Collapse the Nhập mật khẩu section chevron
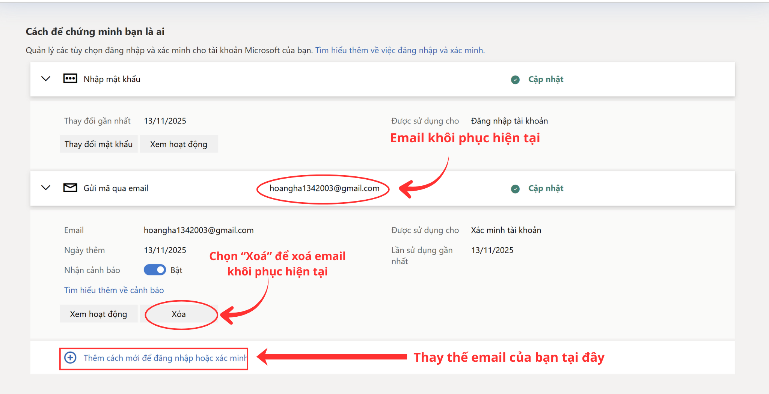 pyautogui.click(x=46, y=79)
